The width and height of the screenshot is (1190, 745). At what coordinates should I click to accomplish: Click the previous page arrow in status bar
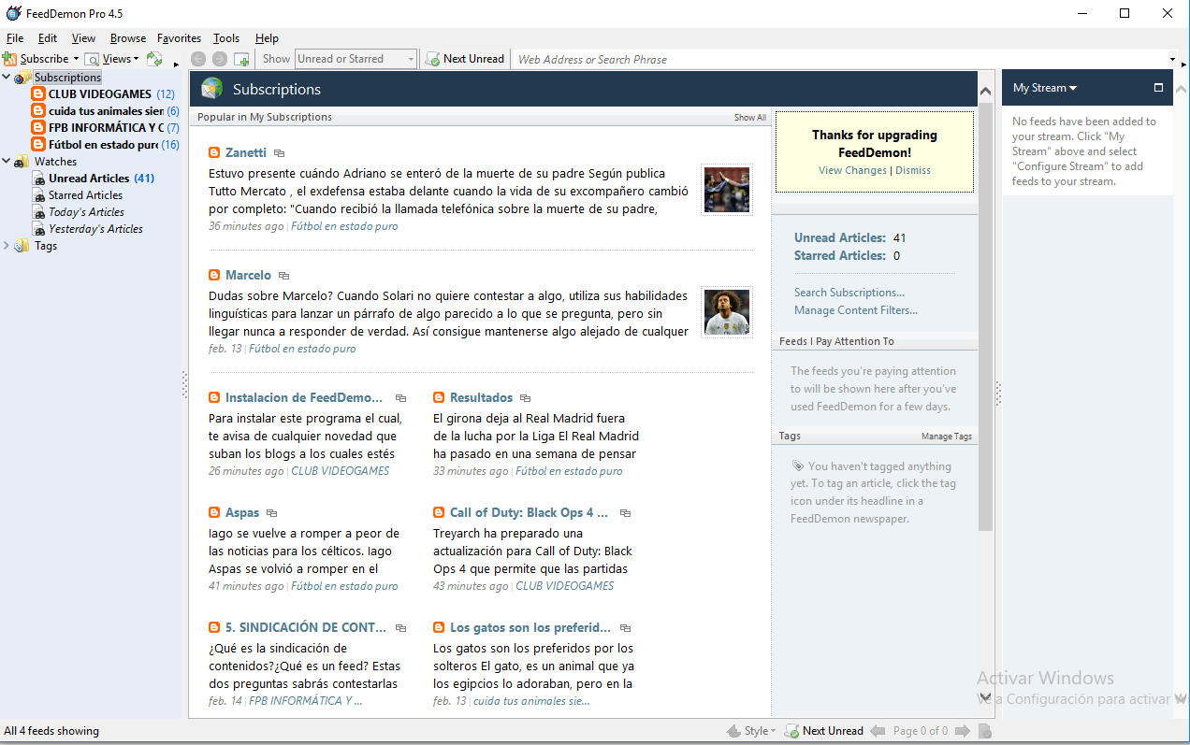click(878, 731)
